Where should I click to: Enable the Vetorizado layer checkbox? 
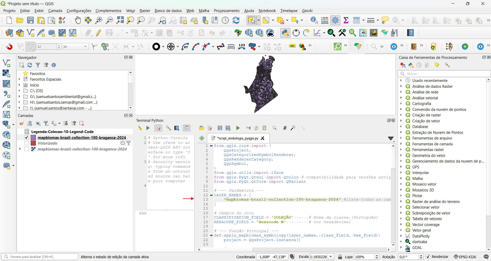(27, 143)
